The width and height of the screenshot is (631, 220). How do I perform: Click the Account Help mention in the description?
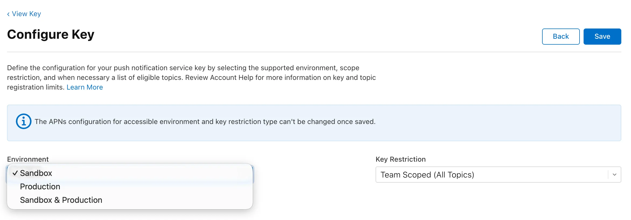click(231, 78)
